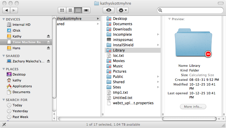Open the Action gear menu

122,10
